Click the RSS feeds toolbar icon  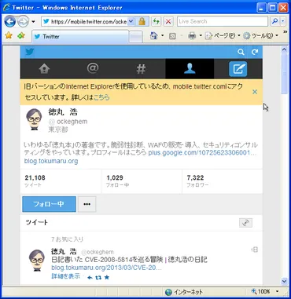point(172,36)
